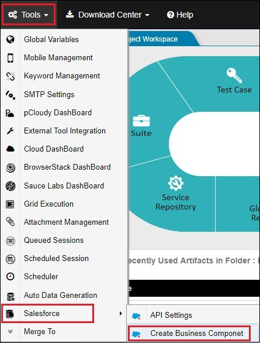The height and width of the screenshot is (343, 260).
Task: Select Create Business Componet menu entry
Action: (189, 334)
